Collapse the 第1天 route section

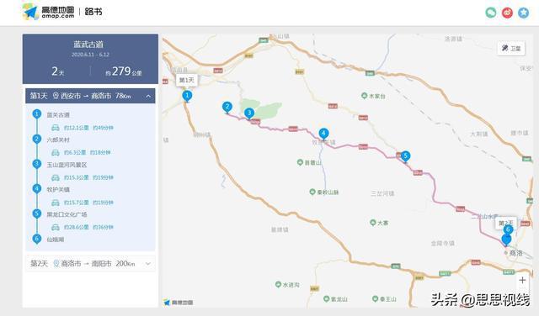click(148, 96)
